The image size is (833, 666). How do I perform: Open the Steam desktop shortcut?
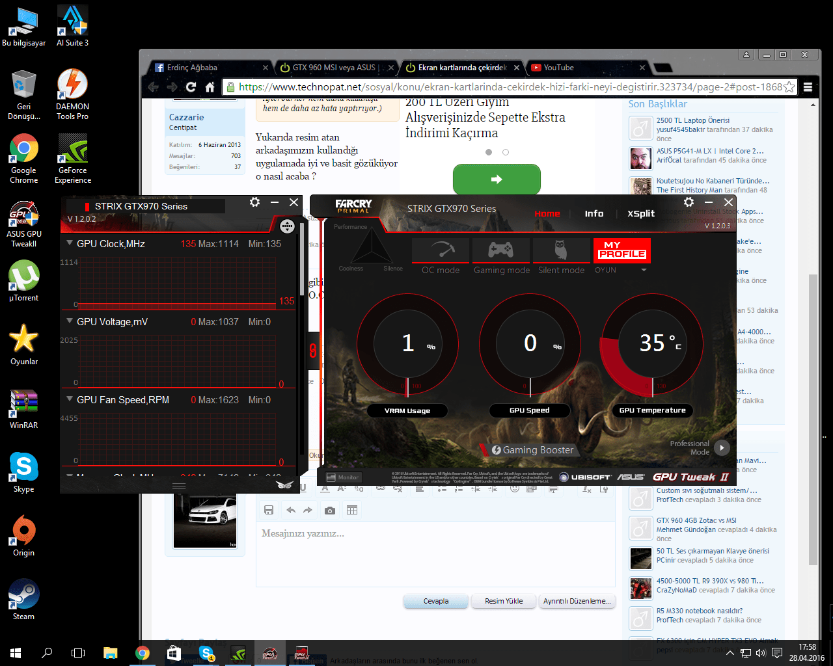(23, 599)
